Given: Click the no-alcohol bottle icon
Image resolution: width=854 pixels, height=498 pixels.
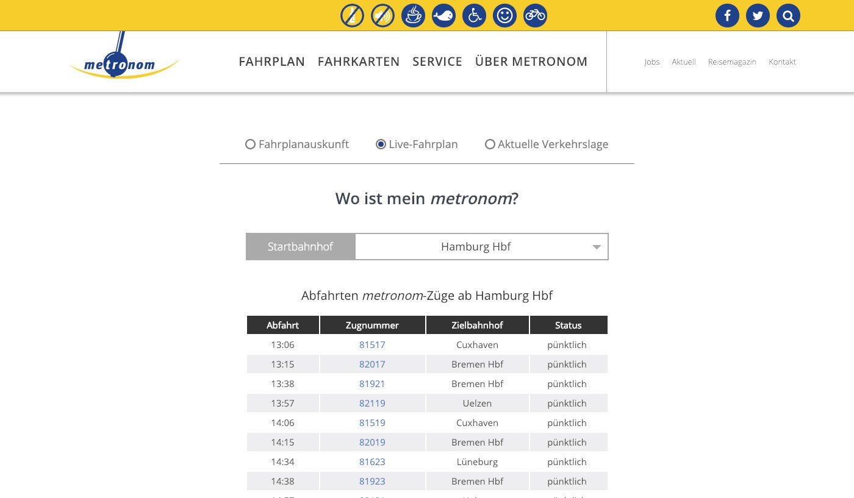Looking at the screenshot, I should tap(352, 15).
